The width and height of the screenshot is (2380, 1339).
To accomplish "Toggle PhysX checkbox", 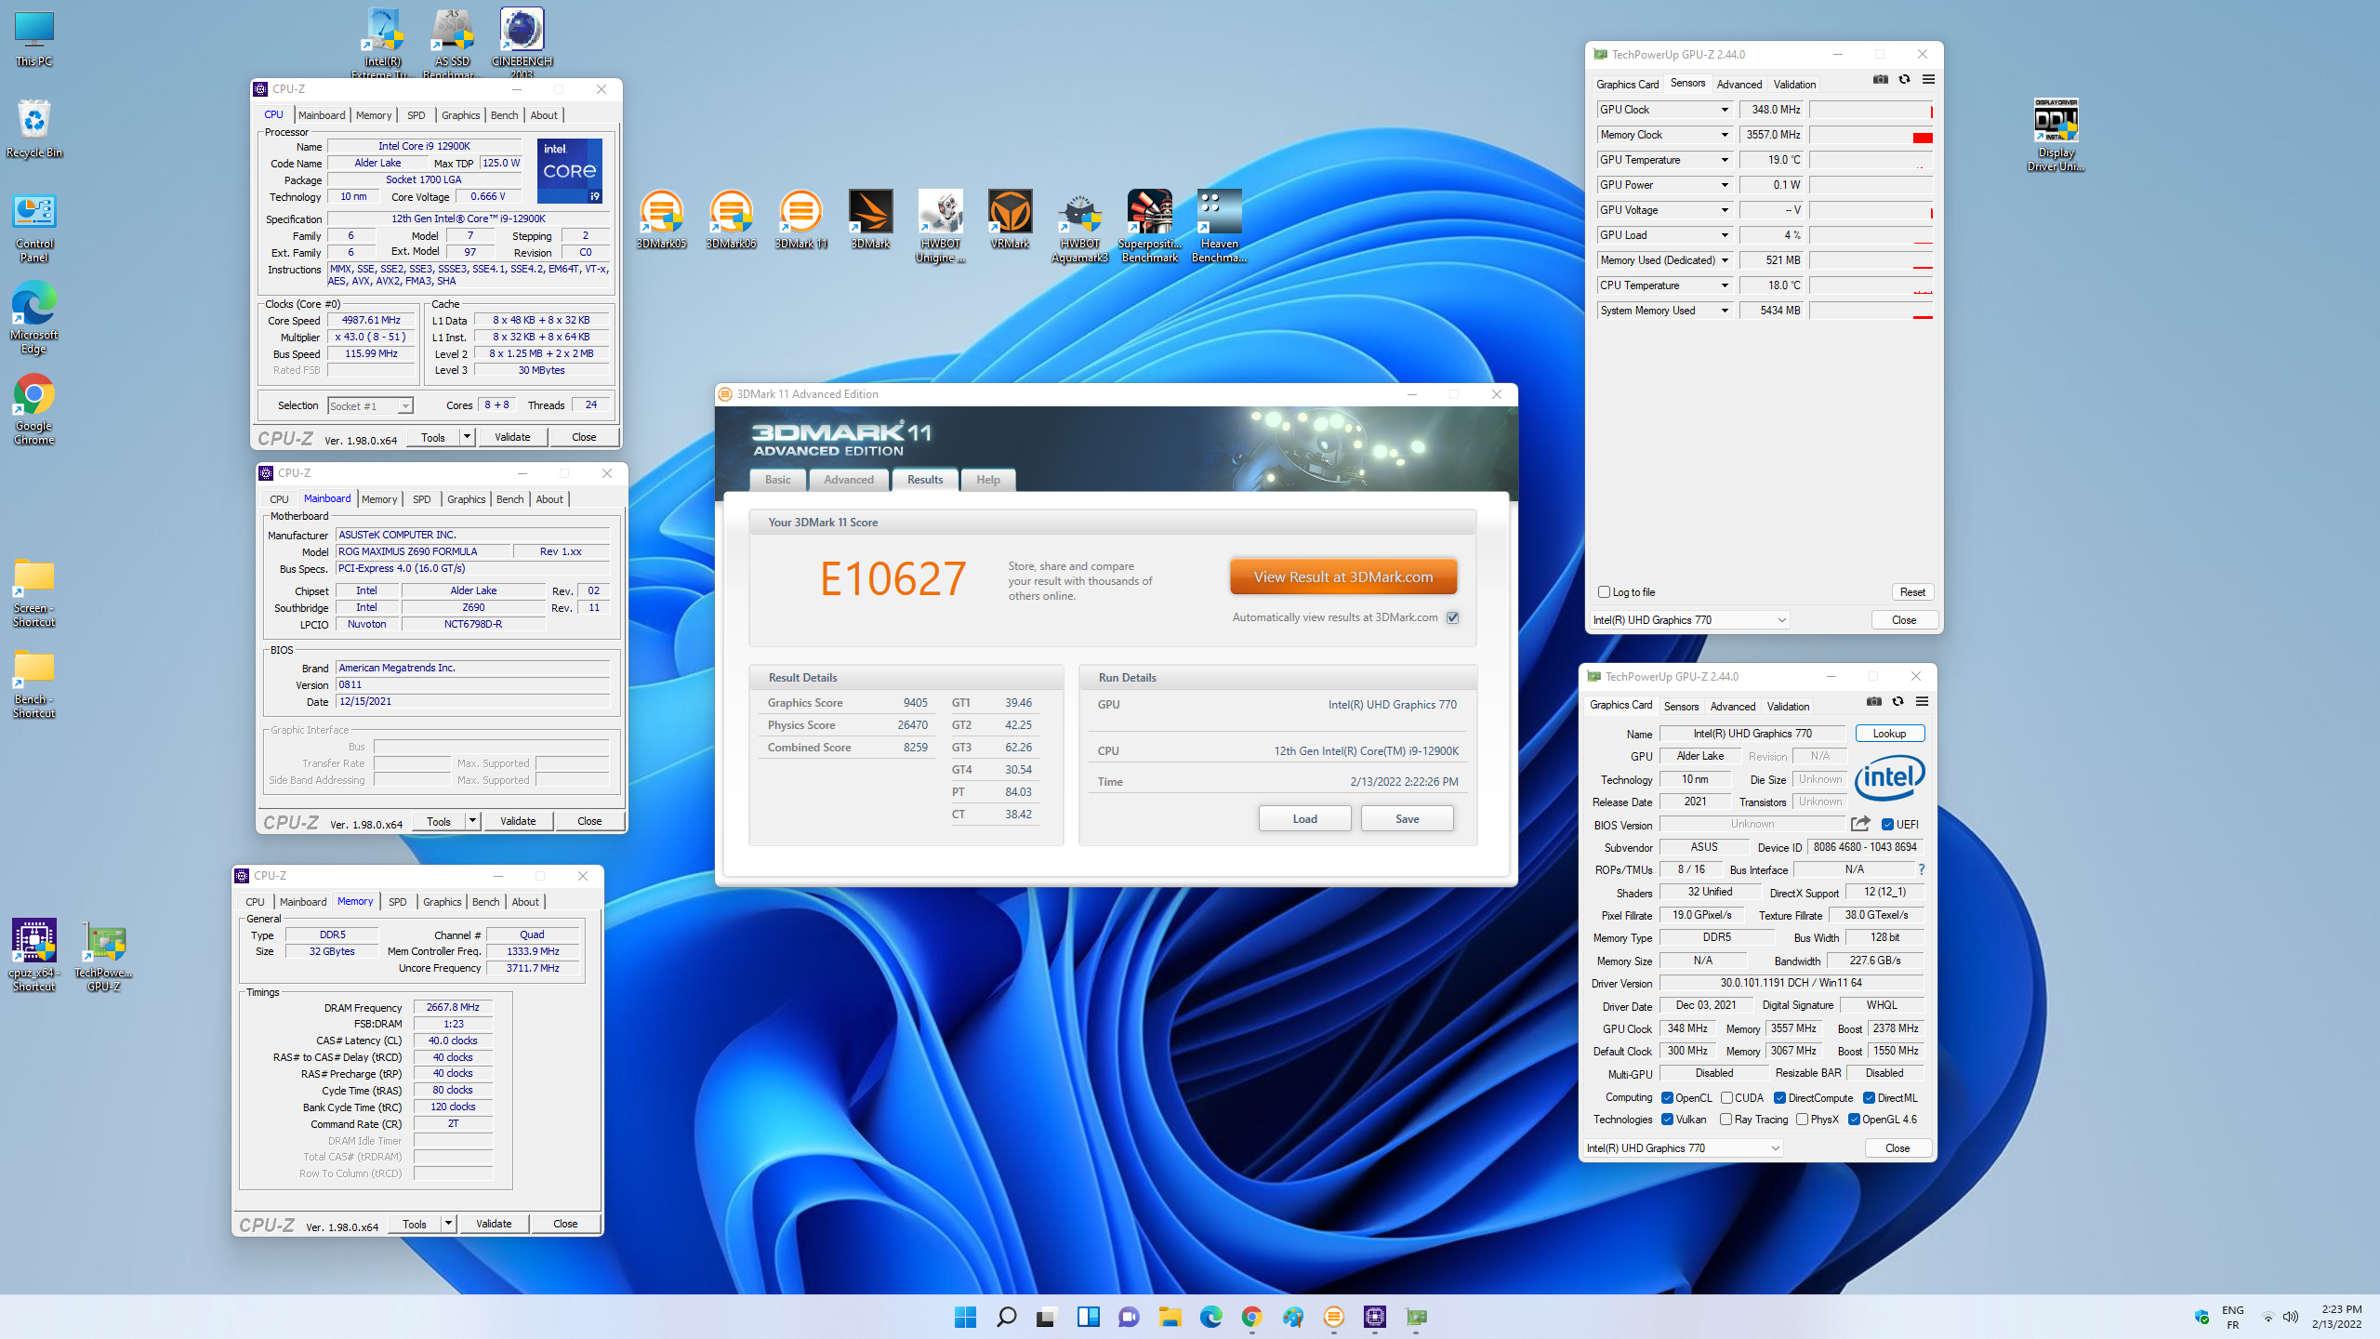I will click(x=1802, y=1120).
